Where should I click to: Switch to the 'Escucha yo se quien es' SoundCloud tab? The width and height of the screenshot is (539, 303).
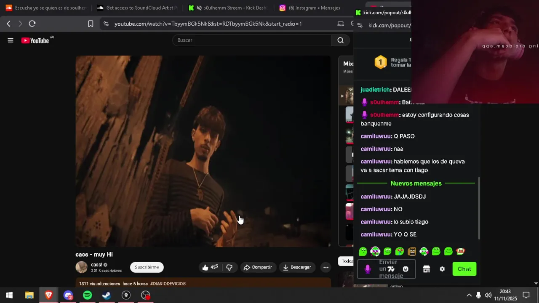[x=46, y=8]
